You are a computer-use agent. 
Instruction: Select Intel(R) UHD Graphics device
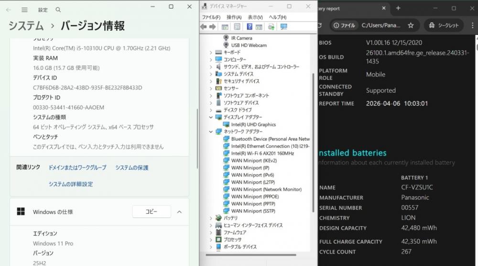(253, 124)
